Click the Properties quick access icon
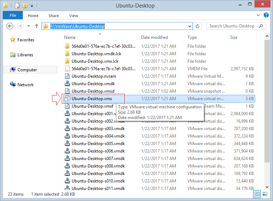 [x=17, y=6]
